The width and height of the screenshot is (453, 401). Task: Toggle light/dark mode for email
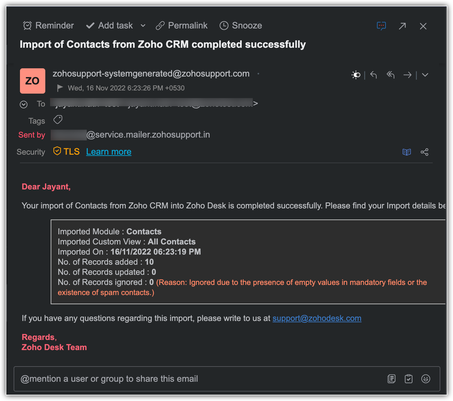(x=356, y=75)
